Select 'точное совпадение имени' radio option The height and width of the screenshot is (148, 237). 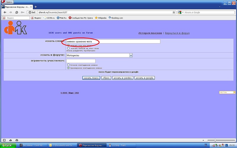(x=69, y=65)
